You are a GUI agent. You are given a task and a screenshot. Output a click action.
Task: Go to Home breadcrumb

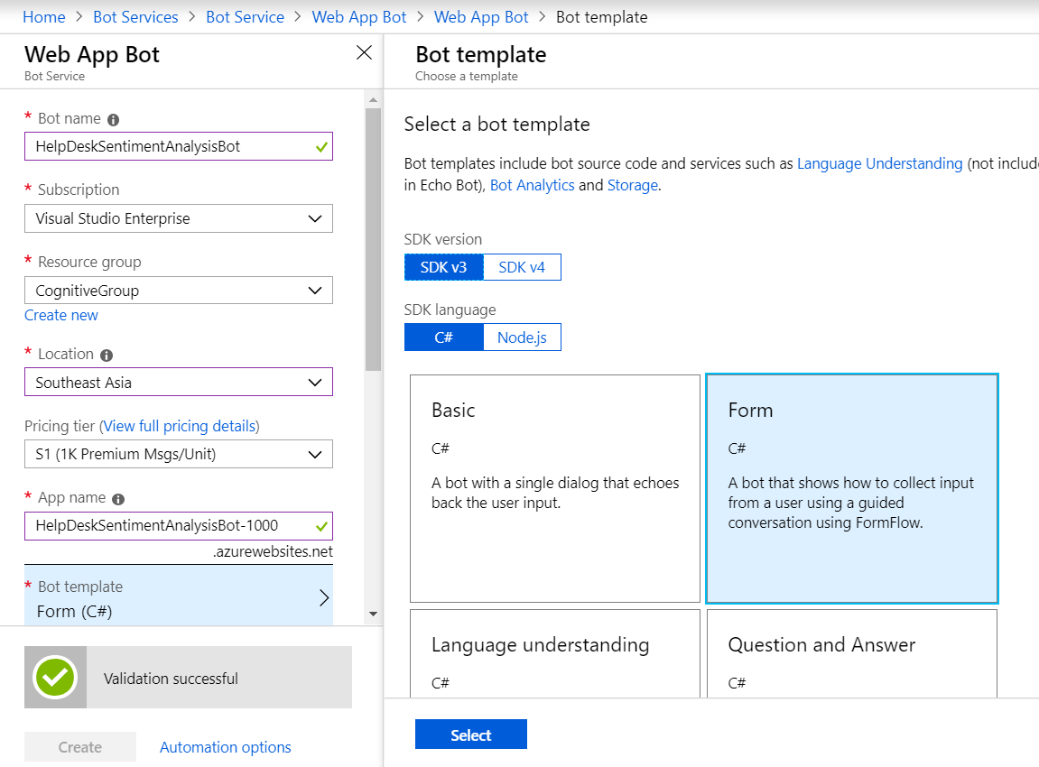43,17
